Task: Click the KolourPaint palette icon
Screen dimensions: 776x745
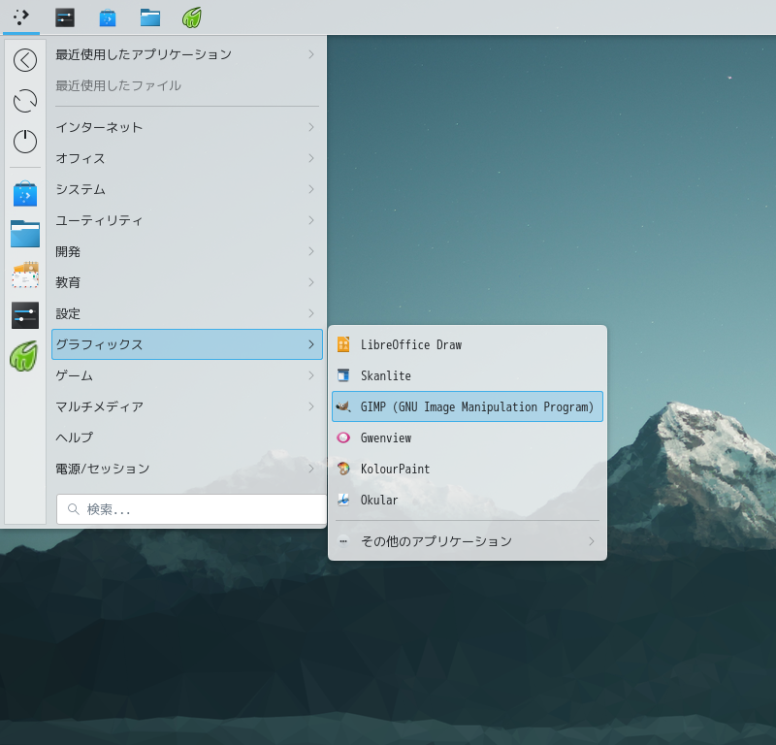Action: (343, 469)
